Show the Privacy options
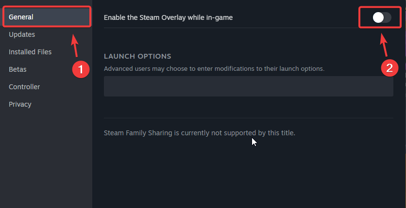The width and height of the screenshot is (406, 208). [20, 104]
